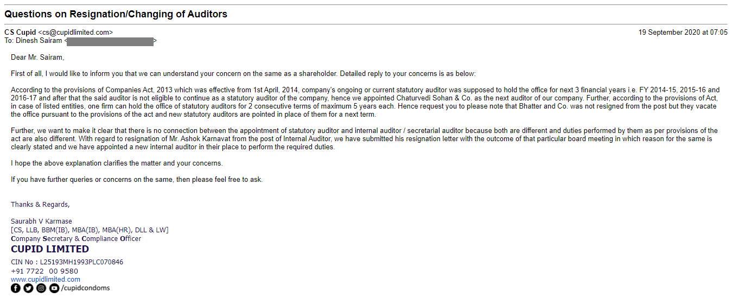Click the CUPID LIMITED company name

[x=50, y=249]
